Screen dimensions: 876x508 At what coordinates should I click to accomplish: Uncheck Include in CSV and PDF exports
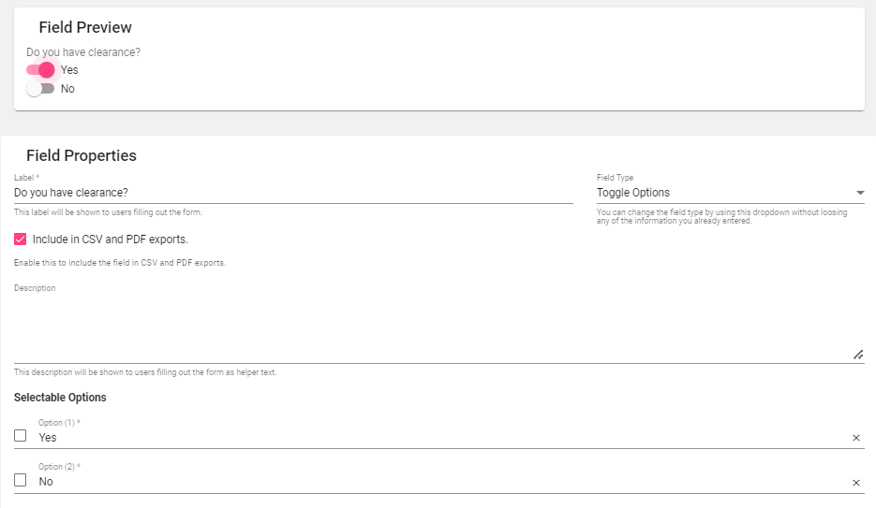click(x=20, y=239)
